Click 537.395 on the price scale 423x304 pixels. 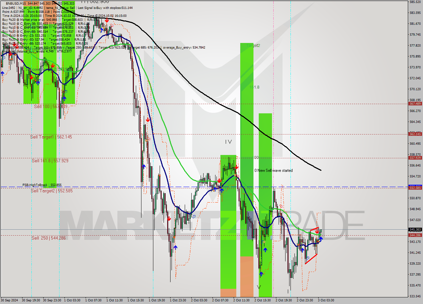point(415,274)
